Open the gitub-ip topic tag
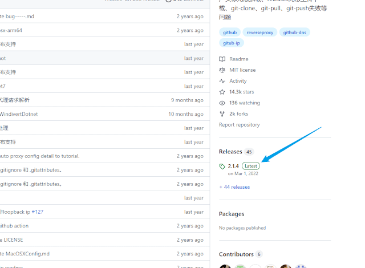 click(231, 43)
